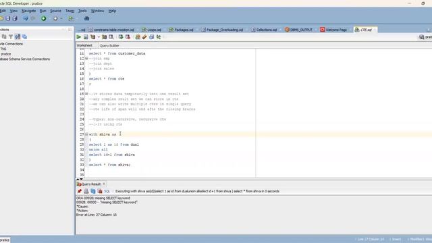
Task: Click the SQL History icon
Action: tap(151, 37)
